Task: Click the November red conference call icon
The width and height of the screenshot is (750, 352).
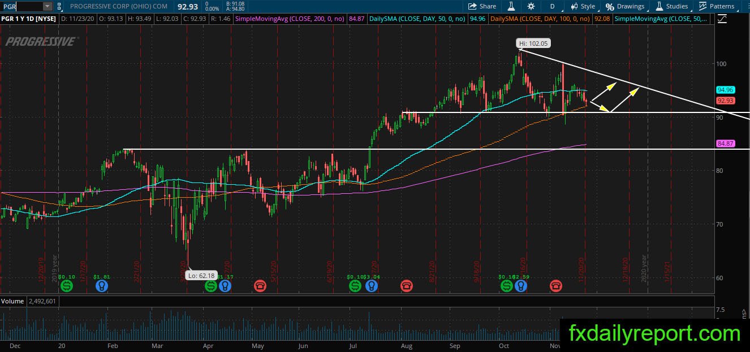Action: point(556,286)
